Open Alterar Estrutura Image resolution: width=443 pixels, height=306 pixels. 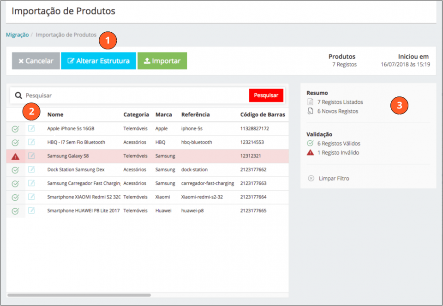tap(98, 61)
